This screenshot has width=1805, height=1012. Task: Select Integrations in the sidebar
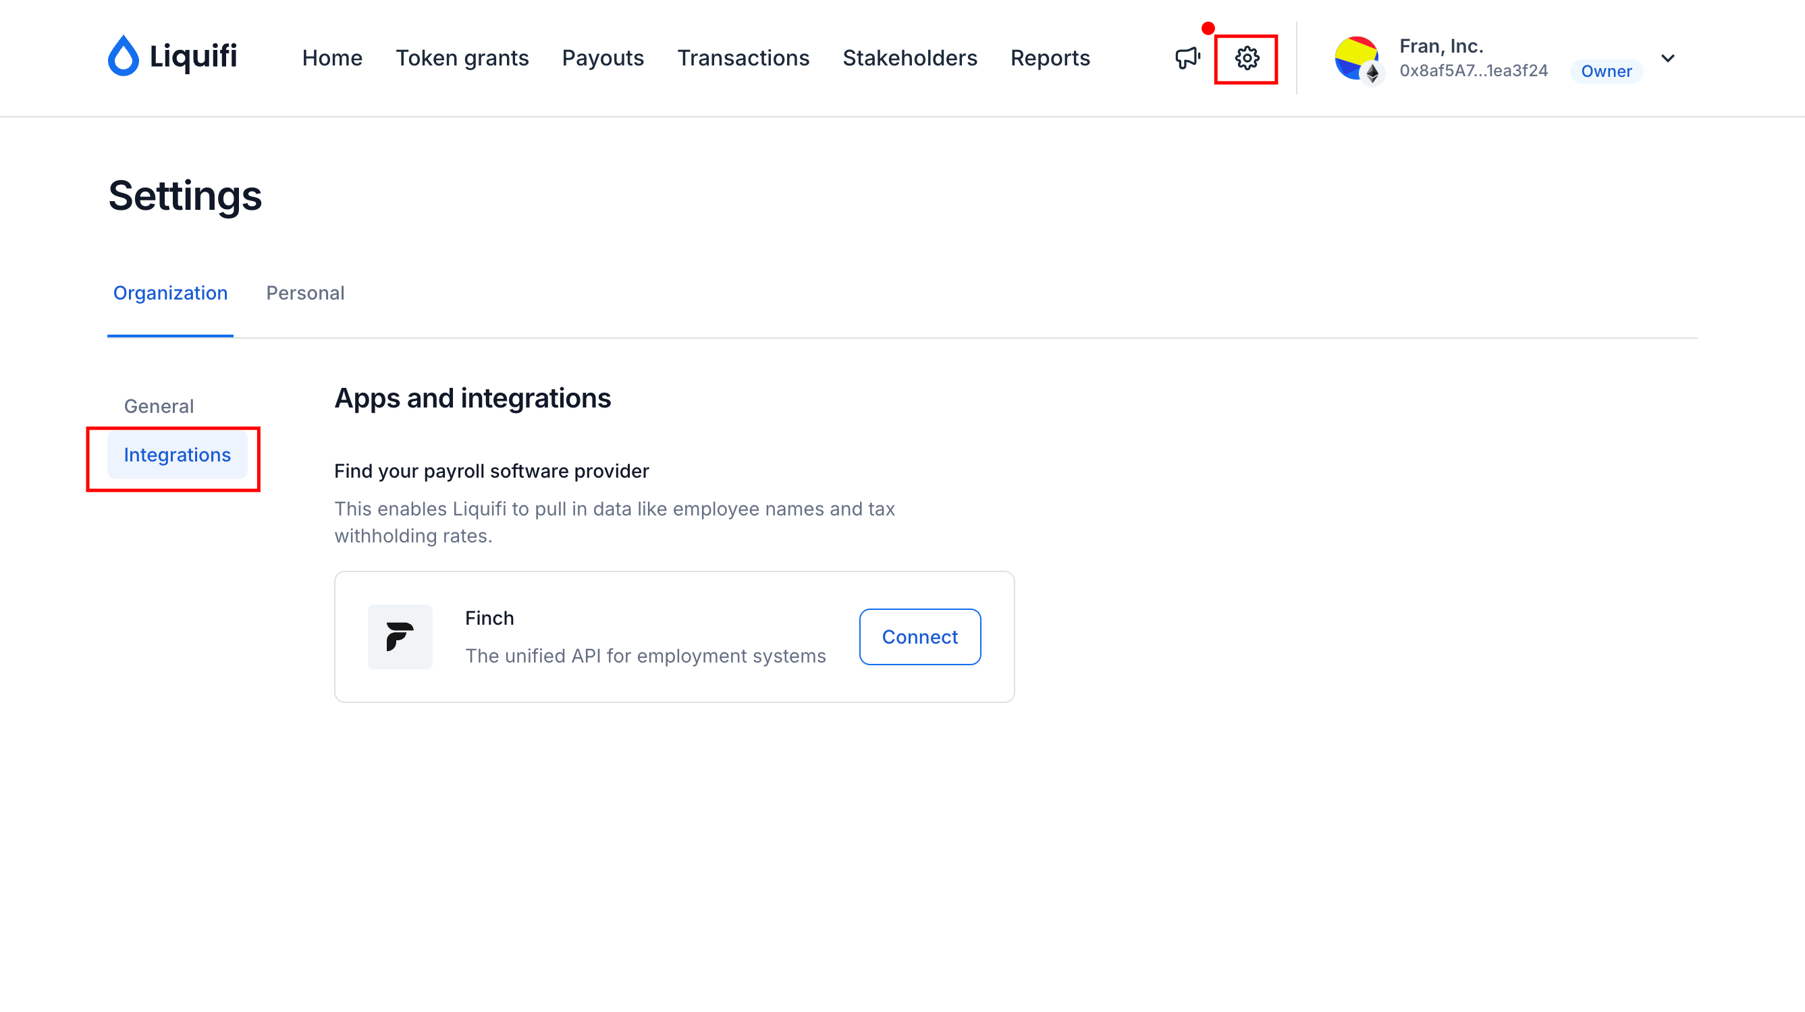point(178,455)
